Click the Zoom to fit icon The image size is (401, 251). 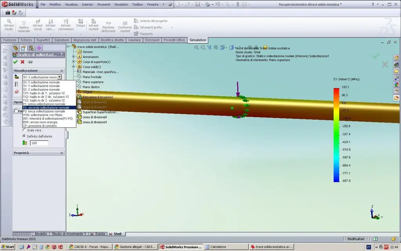pyautogui.click(x=197, y=47)
